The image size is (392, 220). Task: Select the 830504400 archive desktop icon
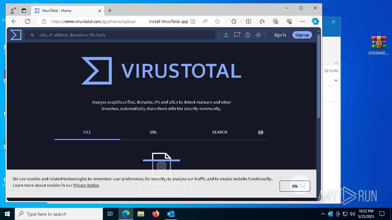[x=379, y=46]
